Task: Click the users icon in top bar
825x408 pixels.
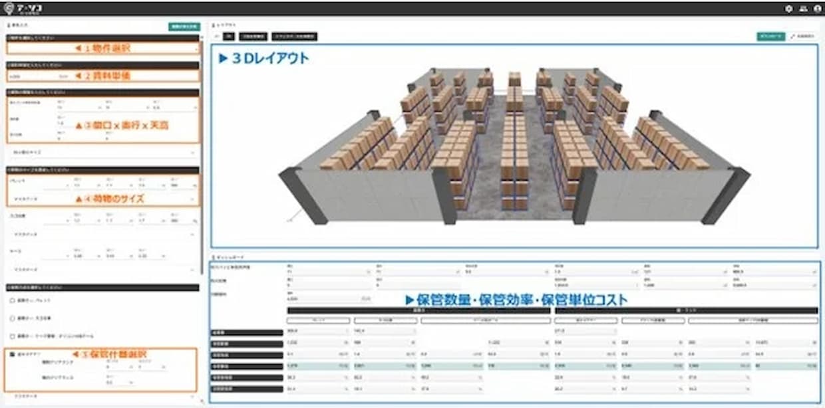Action: click(802, 9)
